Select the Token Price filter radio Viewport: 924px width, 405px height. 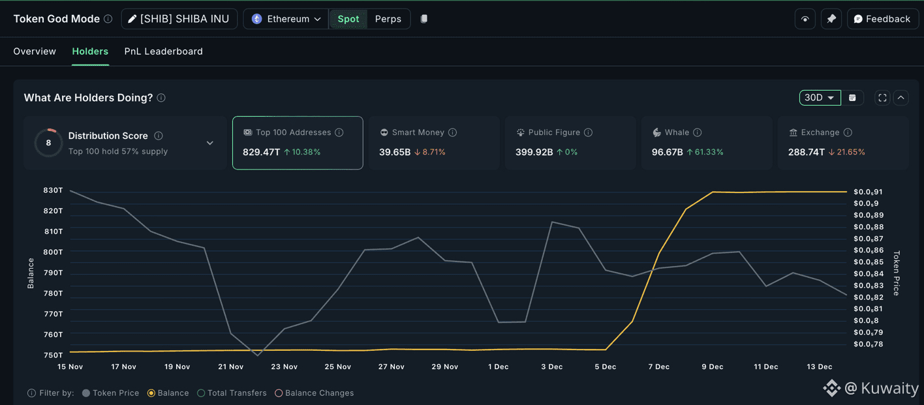(x=86, y=393)
